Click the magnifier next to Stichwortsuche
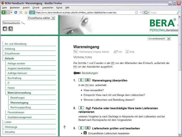Viewport: 182px width, 137px height. click(x=23, y=23)
